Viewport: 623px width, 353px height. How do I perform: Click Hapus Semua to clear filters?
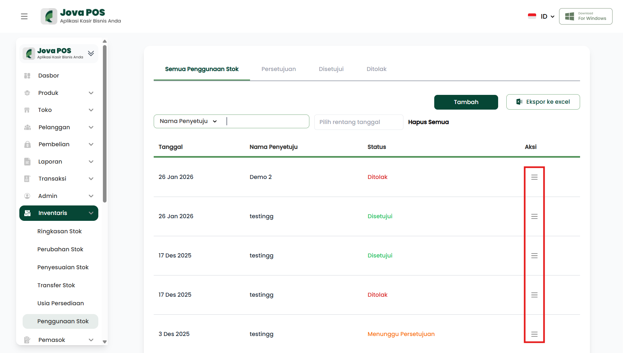point(428,122)
